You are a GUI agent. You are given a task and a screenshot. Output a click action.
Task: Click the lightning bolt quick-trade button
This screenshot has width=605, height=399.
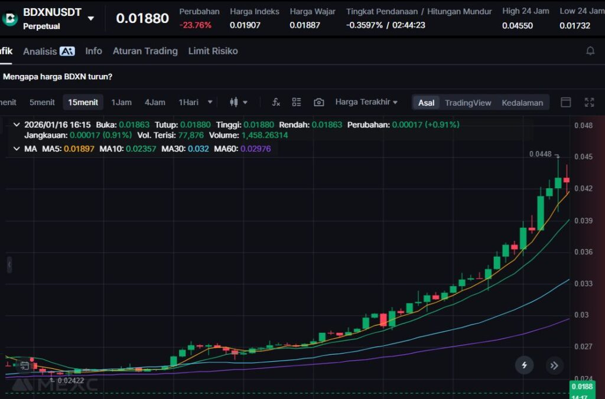coord(524,365)
